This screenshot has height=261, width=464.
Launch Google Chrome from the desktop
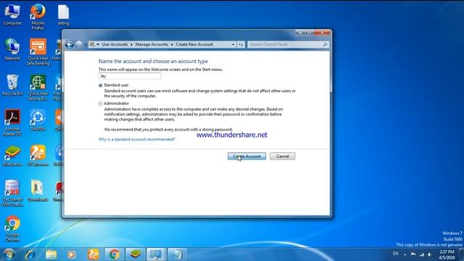coord(12,228)
